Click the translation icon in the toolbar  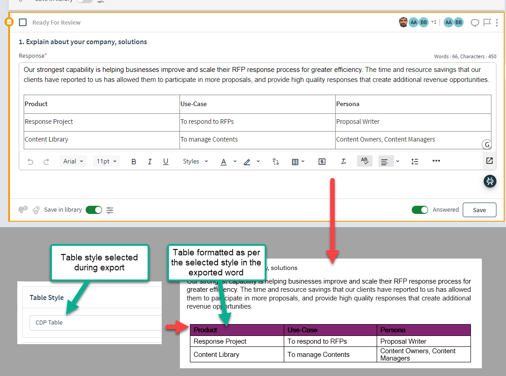click(275, 161)
